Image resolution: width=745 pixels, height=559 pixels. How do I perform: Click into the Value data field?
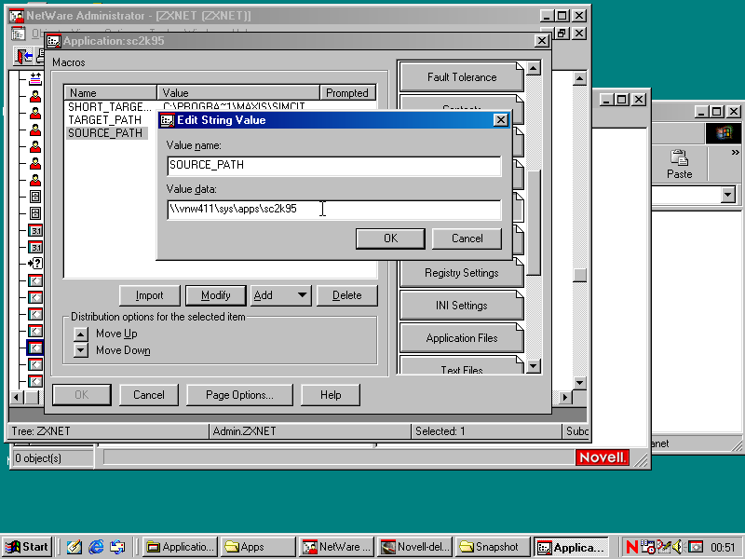pos(334,209)
